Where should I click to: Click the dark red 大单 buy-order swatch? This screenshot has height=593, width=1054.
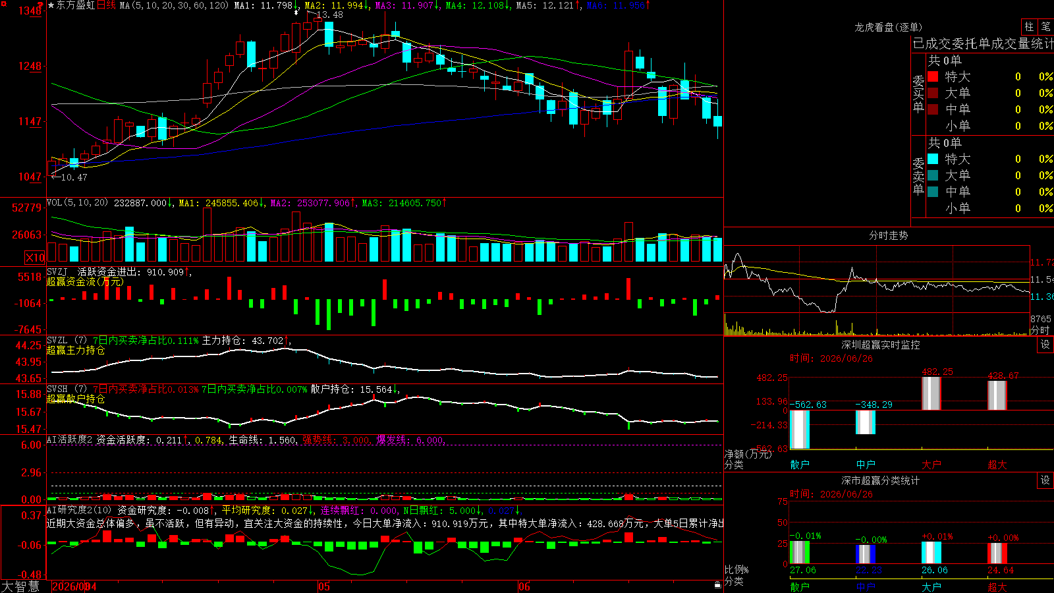[x=933, y=93]
